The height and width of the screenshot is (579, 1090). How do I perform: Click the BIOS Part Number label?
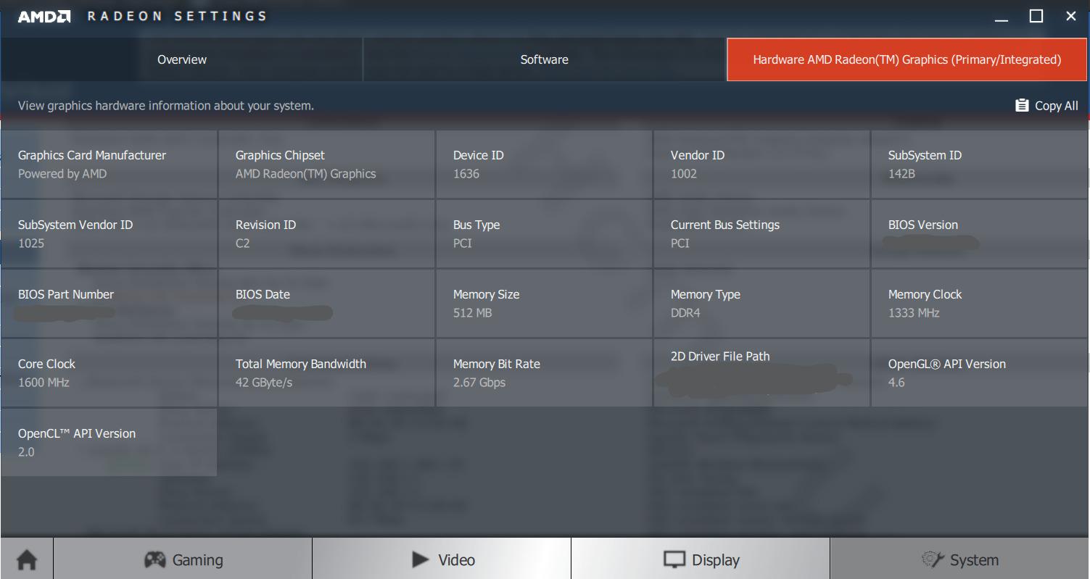point(66,294)
